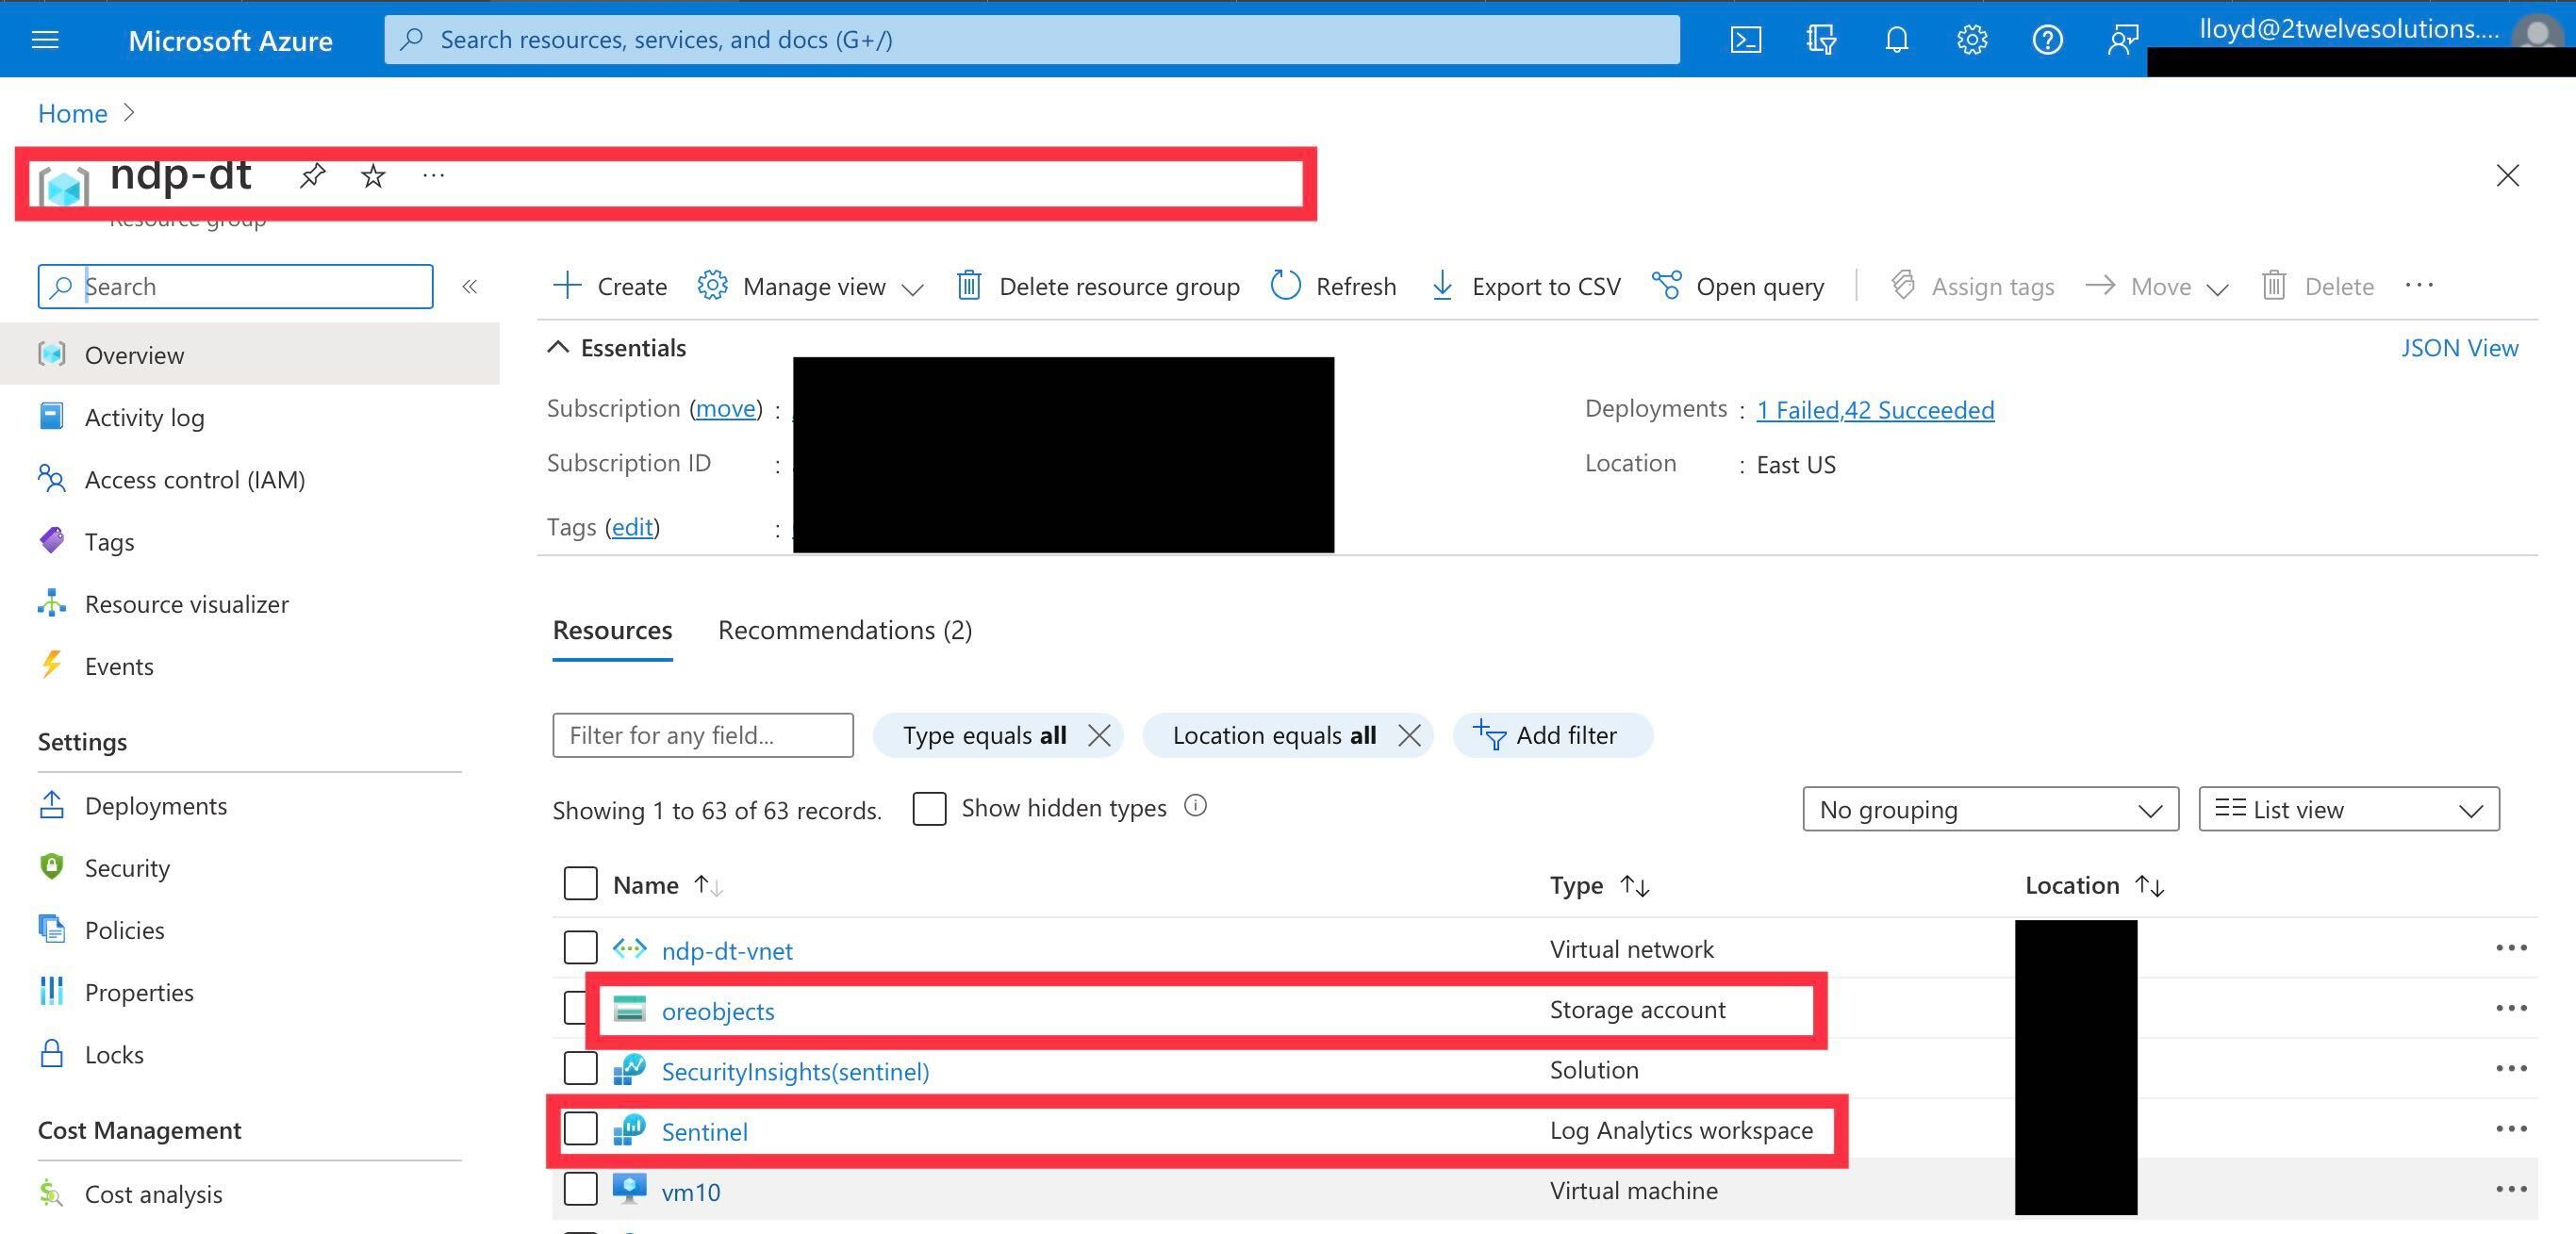This screenshot has width=2576, height=1234.
Task: Click Open query in the toolbar
Action: 1738,286
